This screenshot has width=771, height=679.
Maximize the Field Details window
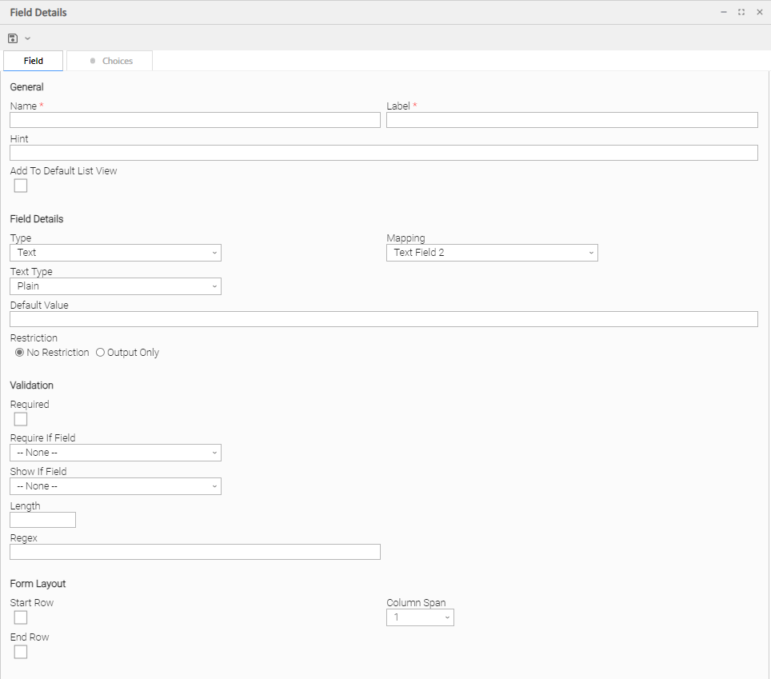coord(741,12)
